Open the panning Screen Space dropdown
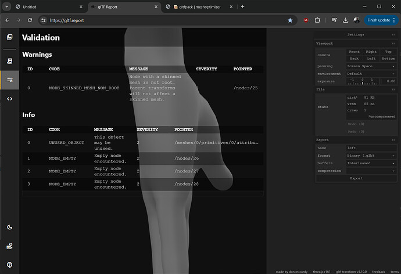This screenshot has height=274, width=401. click(371, 66)
